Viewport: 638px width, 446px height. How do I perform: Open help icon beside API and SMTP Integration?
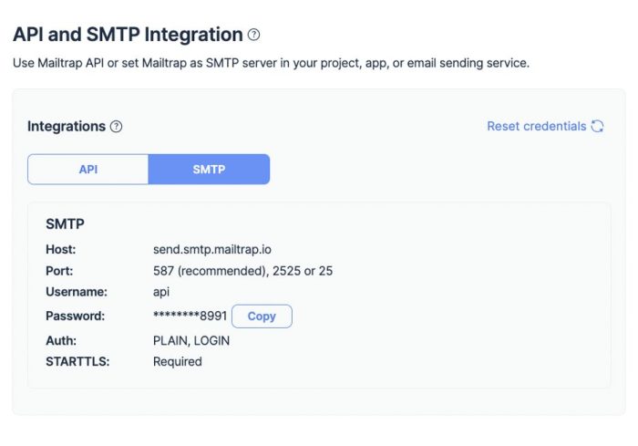coord(254,35)
